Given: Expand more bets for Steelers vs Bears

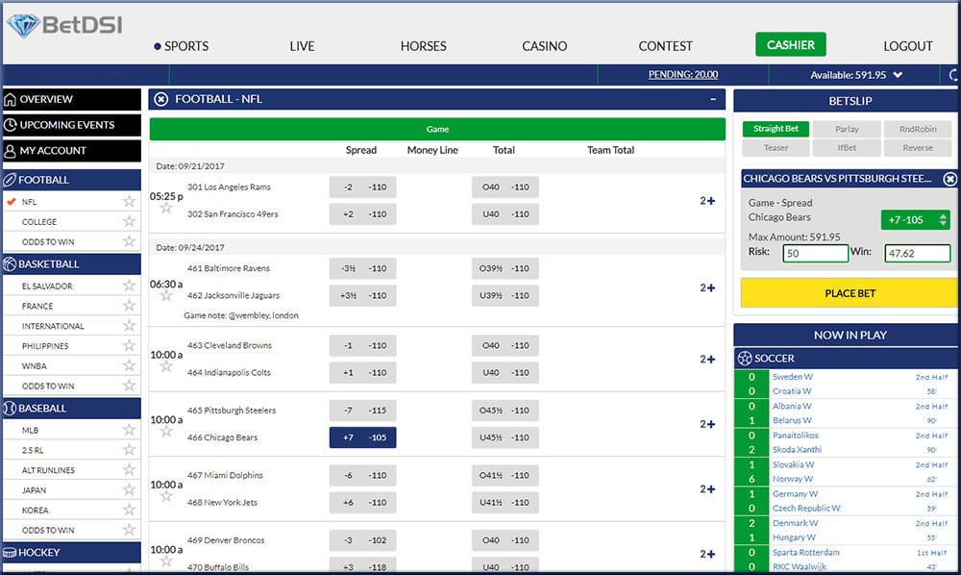Looking at the screenshot, I should pos(707,424).
